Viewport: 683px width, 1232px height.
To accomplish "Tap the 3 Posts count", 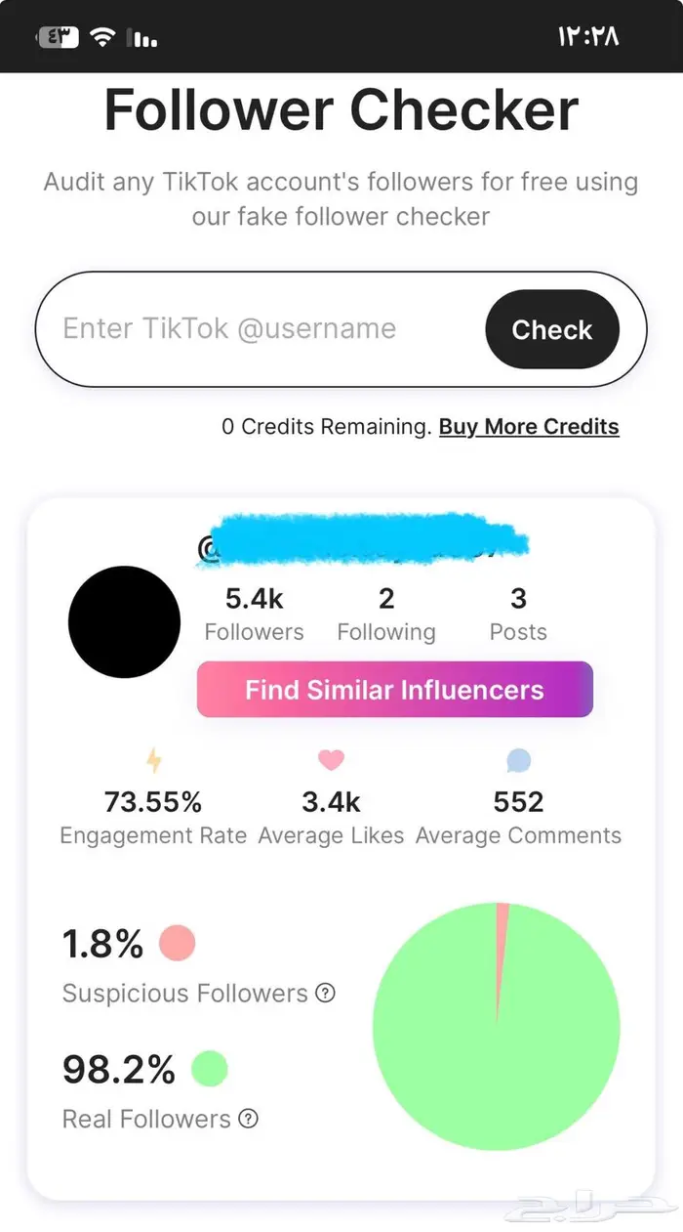I will point(518,614).
